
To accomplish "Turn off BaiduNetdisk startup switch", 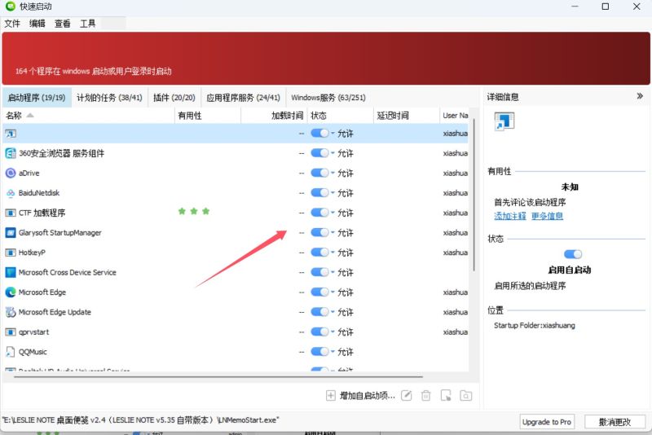I will [319, 193].
